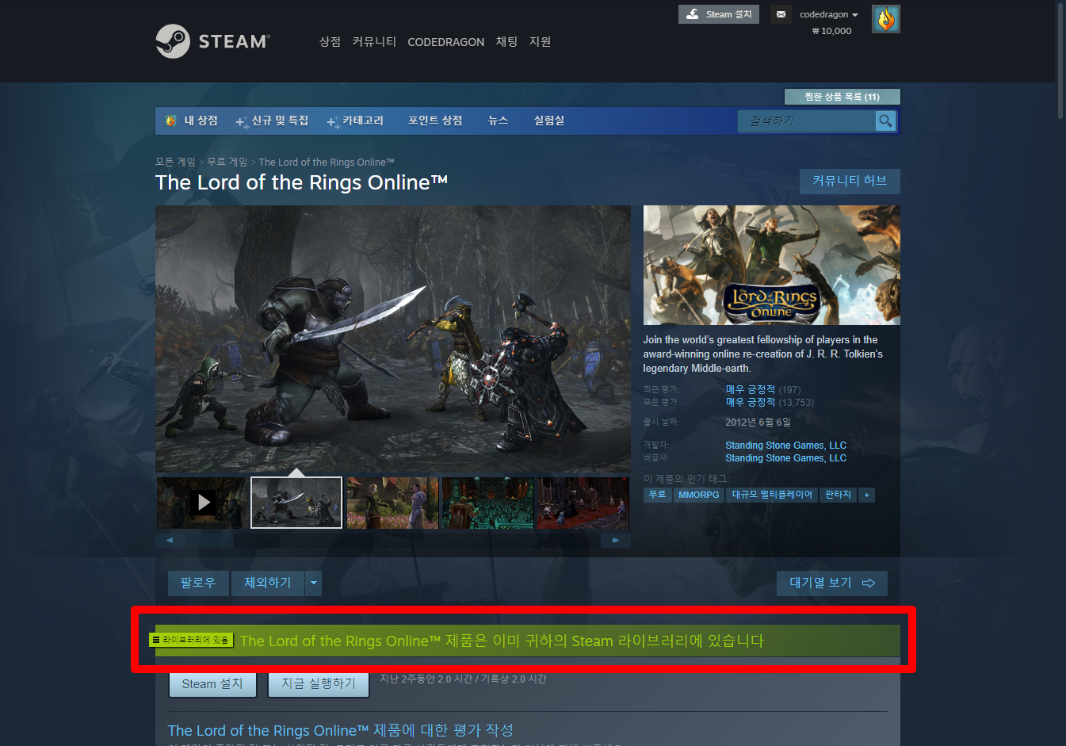The image size is (1066, 746).
Task: Click the 무료 게임 breadcrumb link
Action: tap(227, 162)
